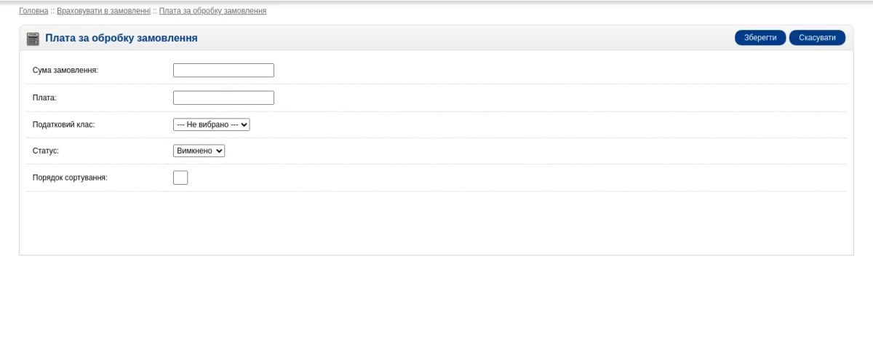873x347 pixels.
Task: Click the Податковий клас label text
Action: point(63,124)
